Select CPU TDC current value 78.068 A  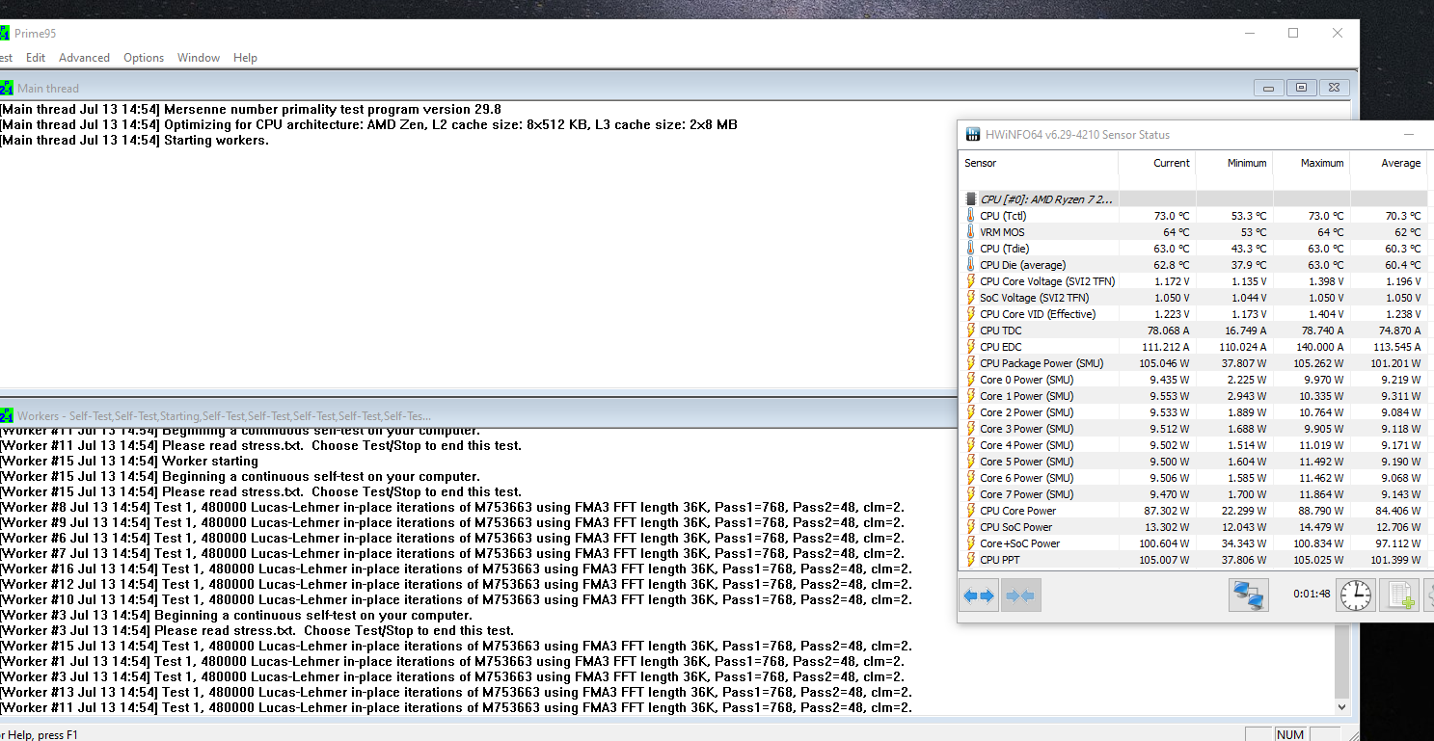1167,331
